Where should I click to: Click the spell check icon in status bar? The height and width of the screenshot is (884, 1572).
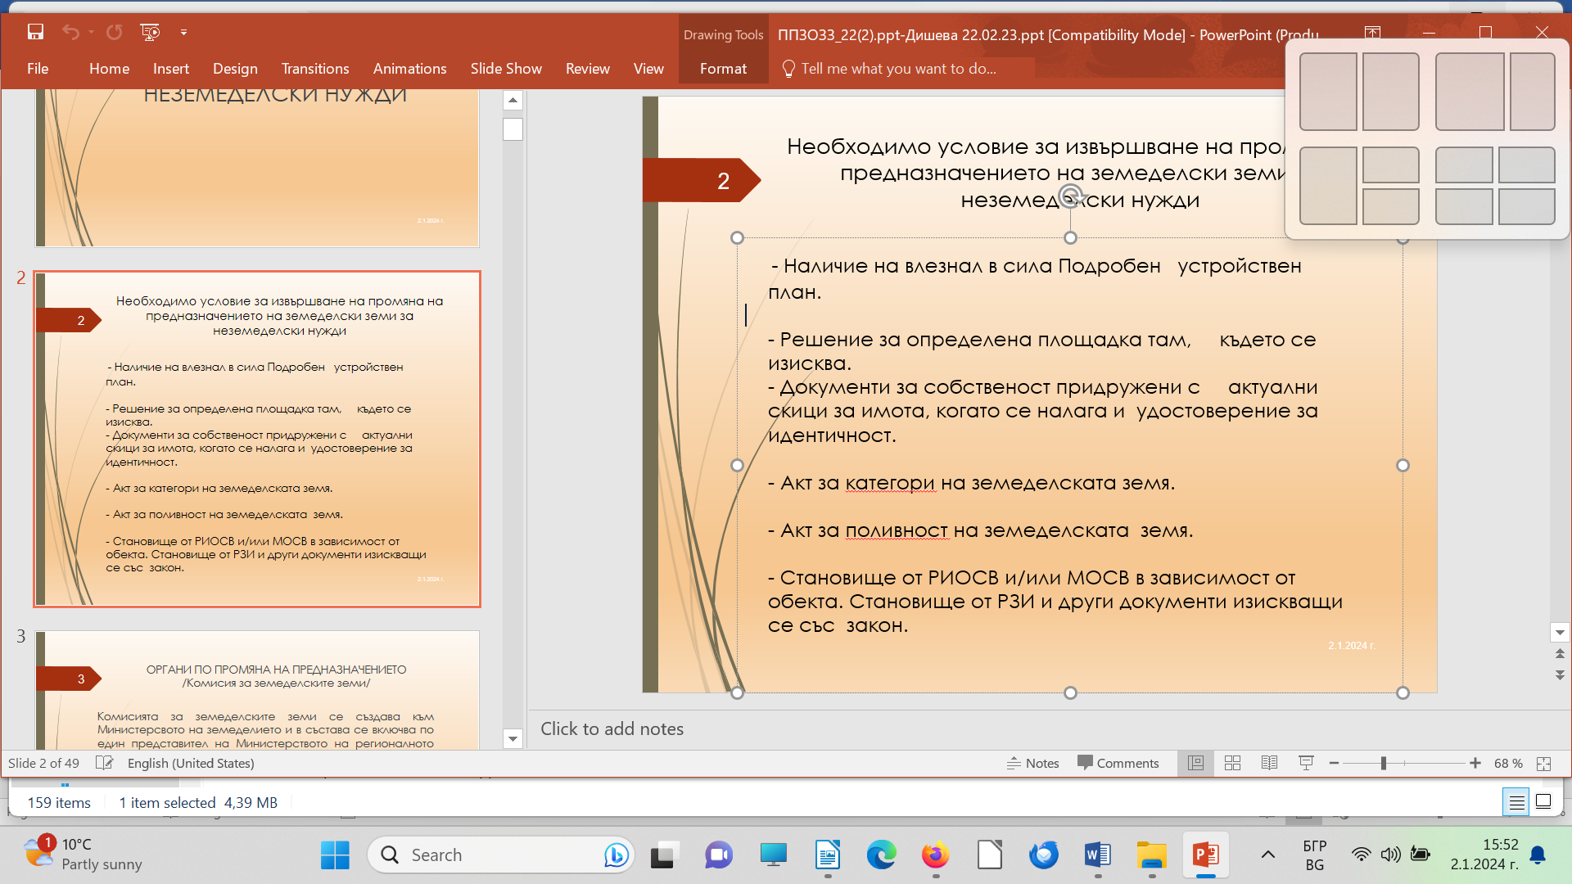[x=104, y=763]
